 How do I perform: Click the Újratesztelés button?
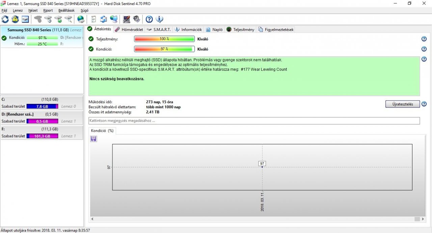403,104
